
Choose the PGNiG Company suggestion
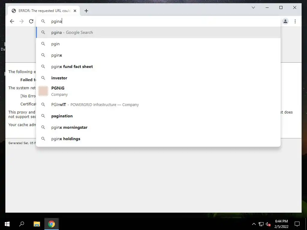pos(158,91)
